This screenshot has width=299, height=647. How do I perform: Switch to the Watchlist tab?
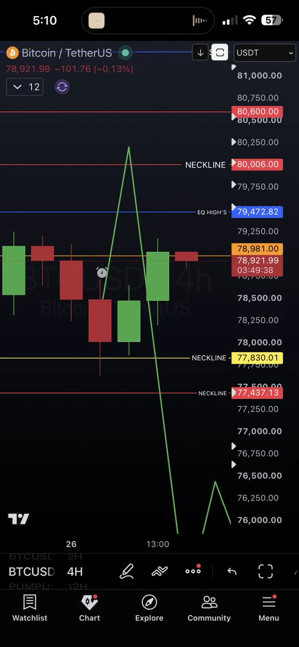30,608
